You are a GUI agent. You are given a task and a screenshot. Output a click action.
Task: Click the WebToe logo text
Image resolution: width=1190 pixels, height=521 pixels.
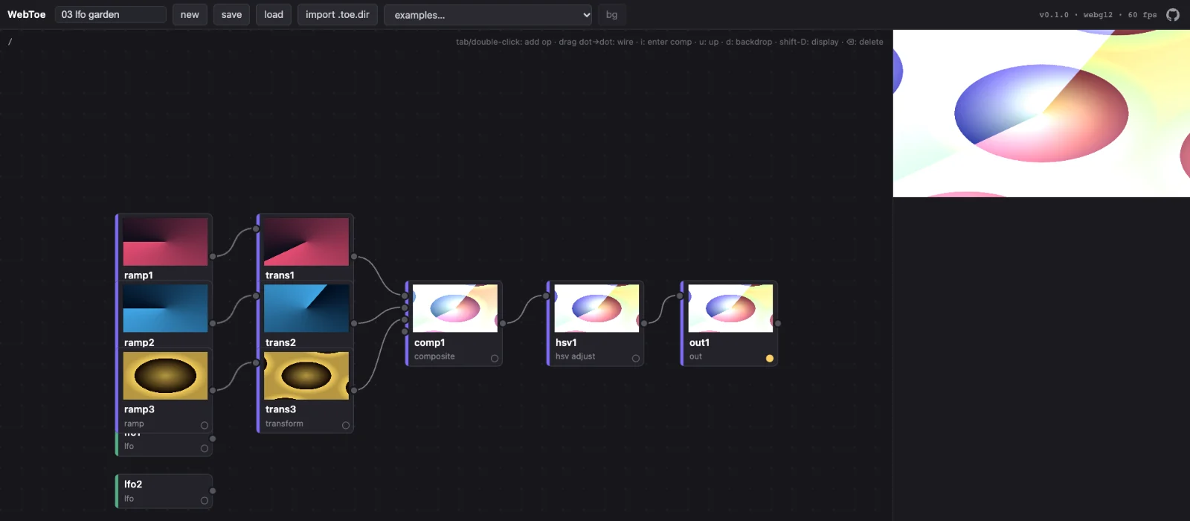(x=27, y=15)
